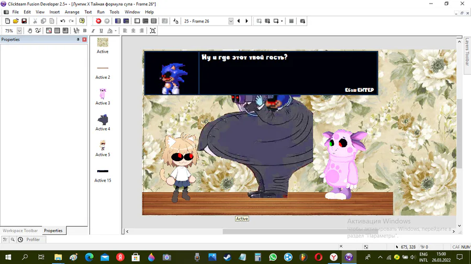
Task: Go to the next frame
Action: point(246,21)
